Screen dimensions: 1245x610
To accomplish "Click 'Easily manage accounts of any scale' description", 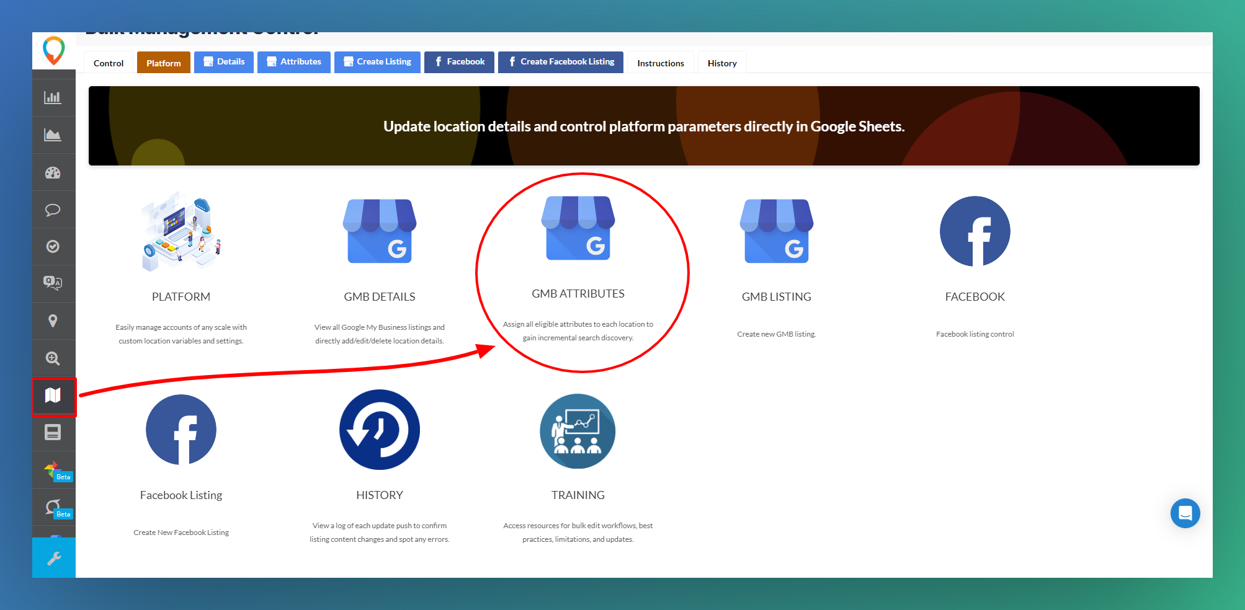I will (x=181, y=334).
